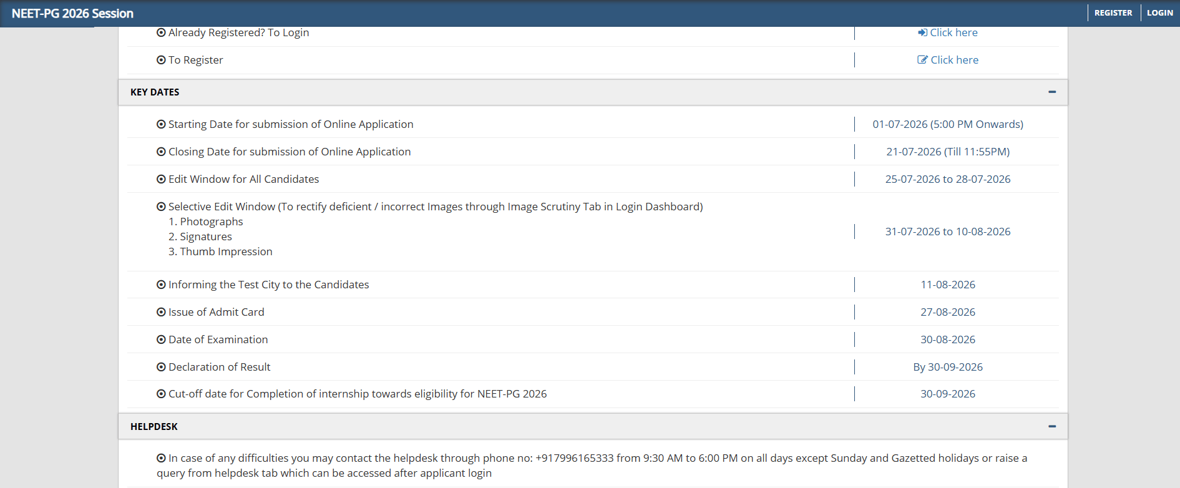Screen dimensions: 1180x488
Task: Click bullet icon beside helpdesk contact text
Action: 161,458
